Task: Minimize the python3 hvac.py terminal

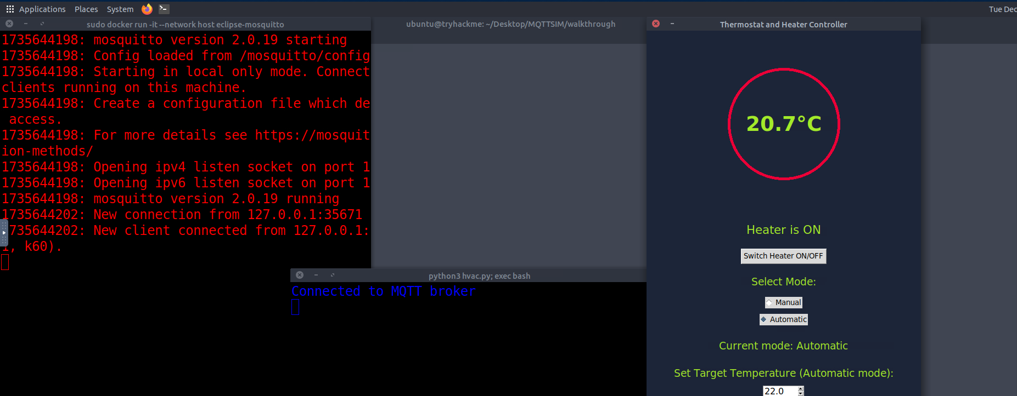Action: [x=316, y=275]
